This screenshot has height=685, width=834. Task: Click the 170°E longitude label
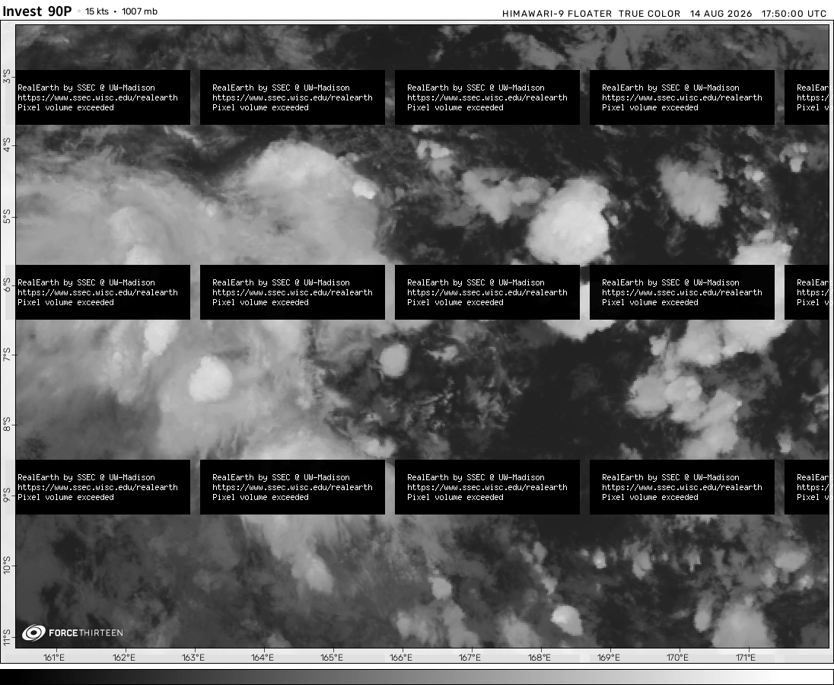[677, 658]
